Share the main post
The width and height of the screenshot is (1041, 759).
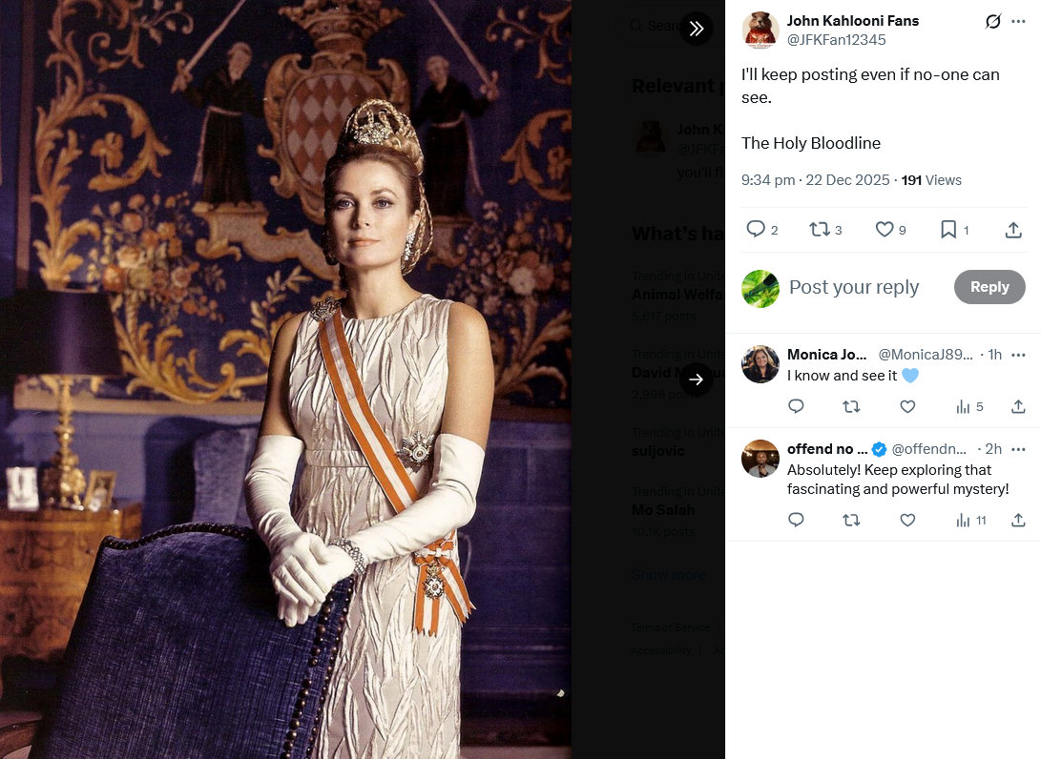pyautogui.click(x=1013, y=230)
